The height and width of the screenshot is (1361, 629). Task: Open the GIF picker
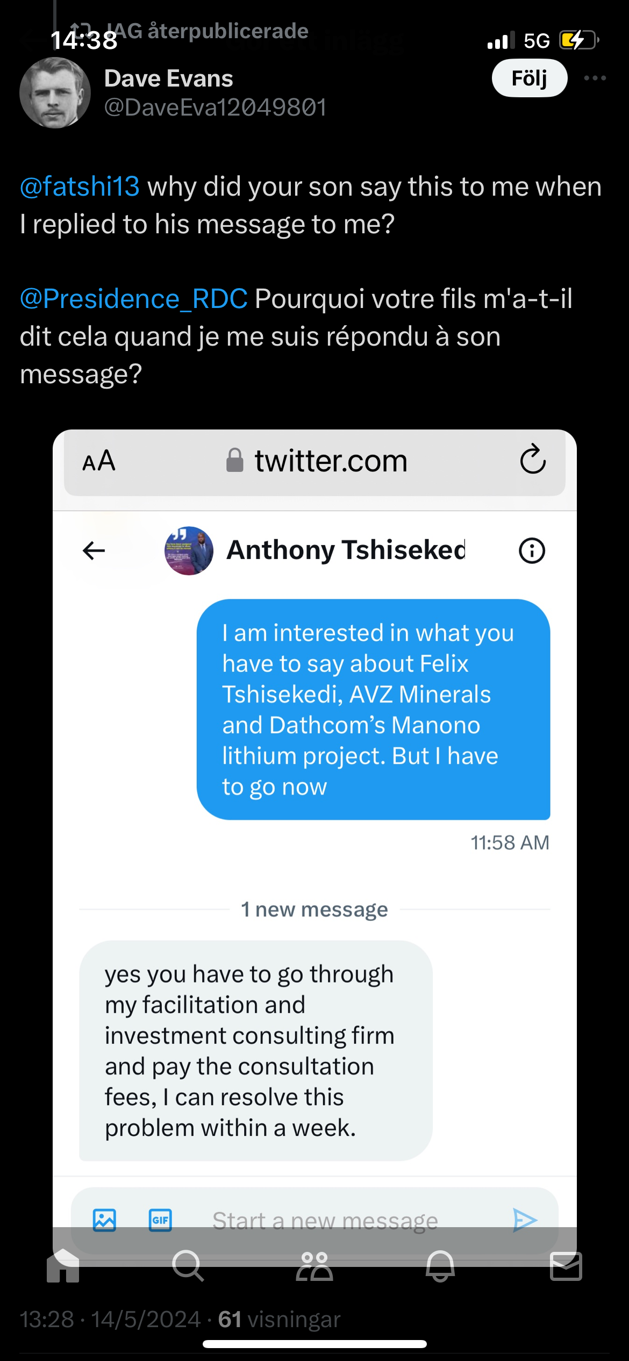[x=160, y=1220]
